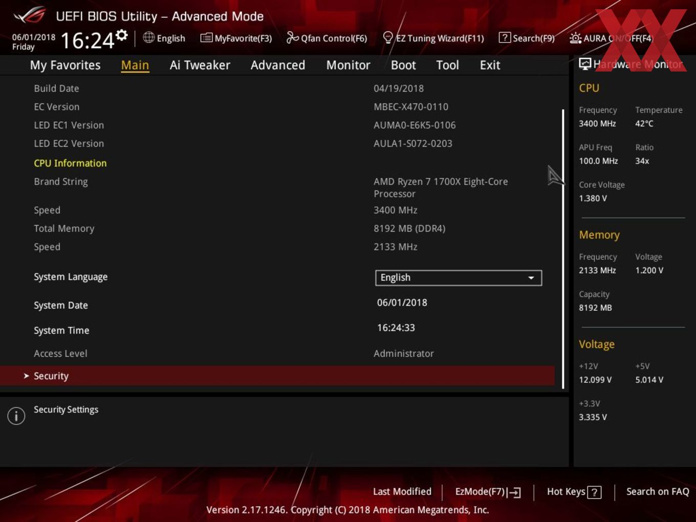Open MyFavorite(F3) label
Image resolution: width=696 pixels, height=522 pixels.
(x=243, y=38)
